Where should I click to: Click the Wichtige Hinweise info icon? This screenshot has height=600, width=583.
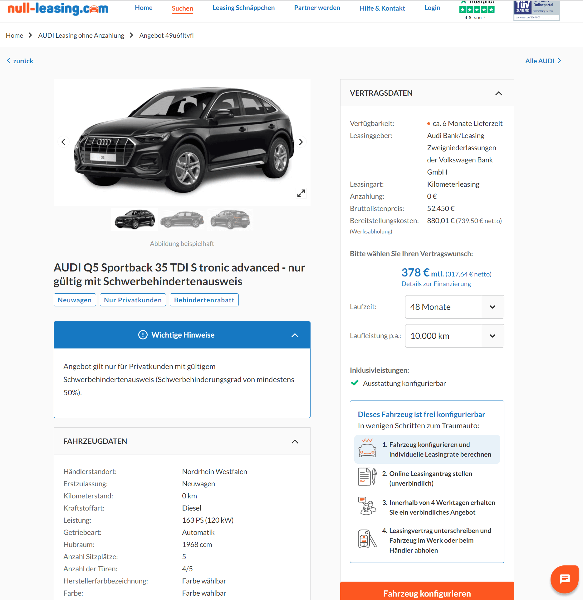pyautogui.click(x=143, y=335)
